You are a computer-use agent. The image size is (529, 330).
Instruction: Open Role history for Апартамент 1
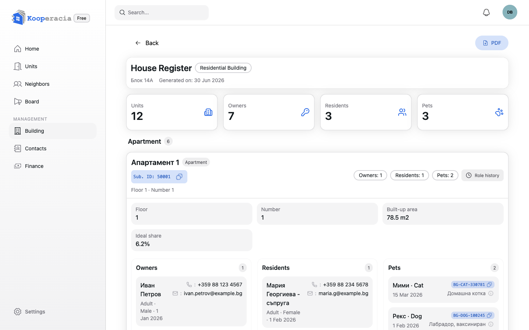click(482, 175)
